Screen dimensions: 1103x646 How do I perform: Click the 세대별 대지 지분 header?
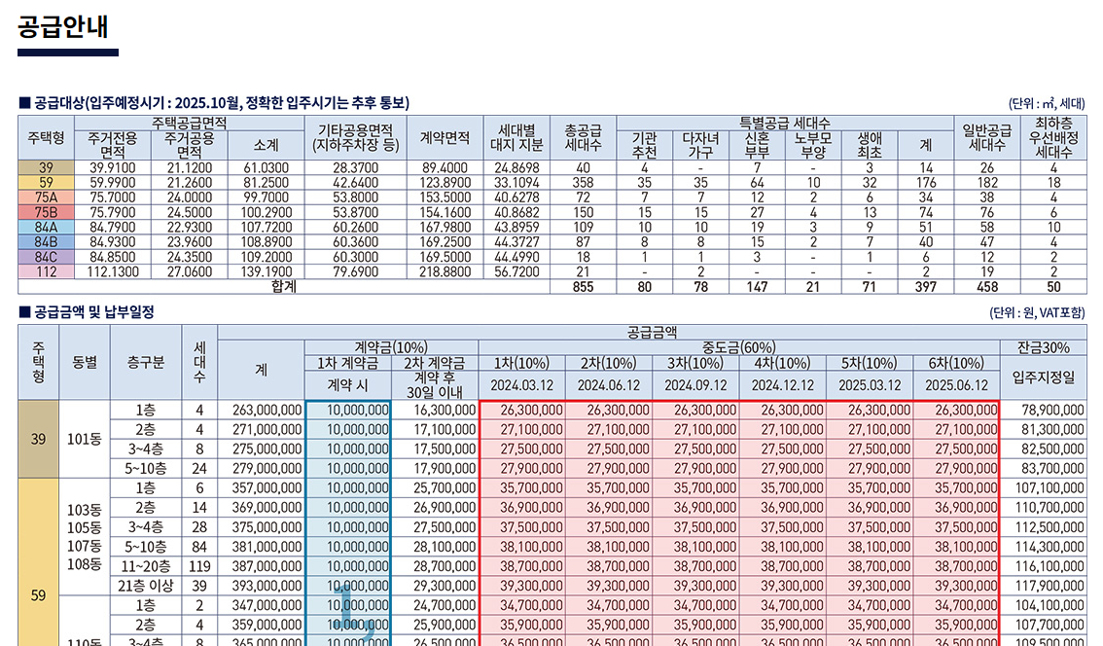point(517,138)
